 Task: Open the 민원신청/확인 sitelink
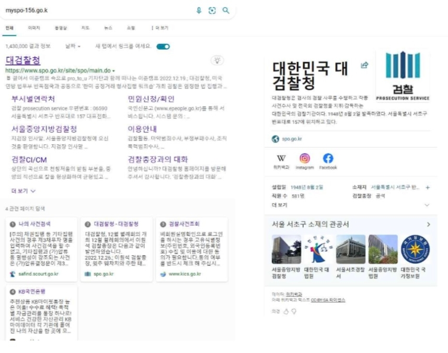pyautogui.click(x=151, y=99)
